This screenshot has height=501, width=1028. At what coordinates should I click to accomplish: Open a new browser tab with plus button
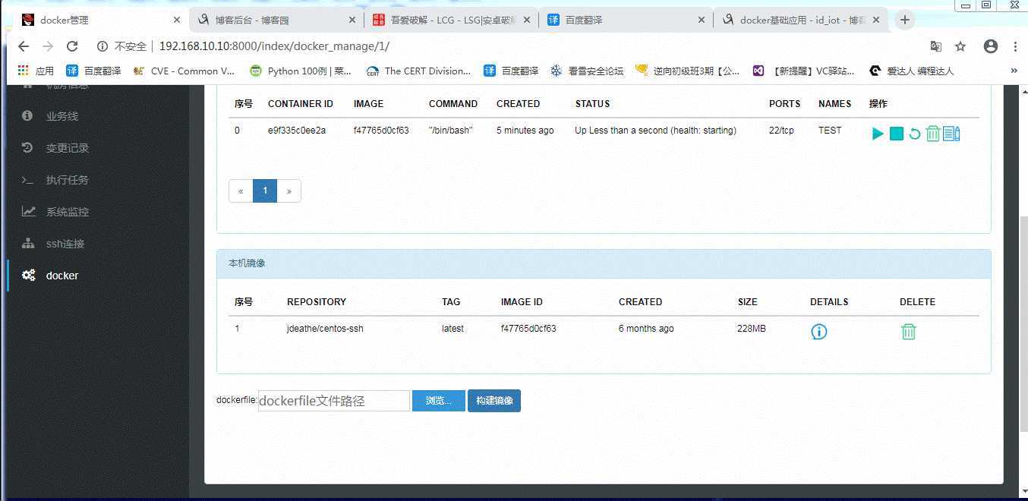904,20
